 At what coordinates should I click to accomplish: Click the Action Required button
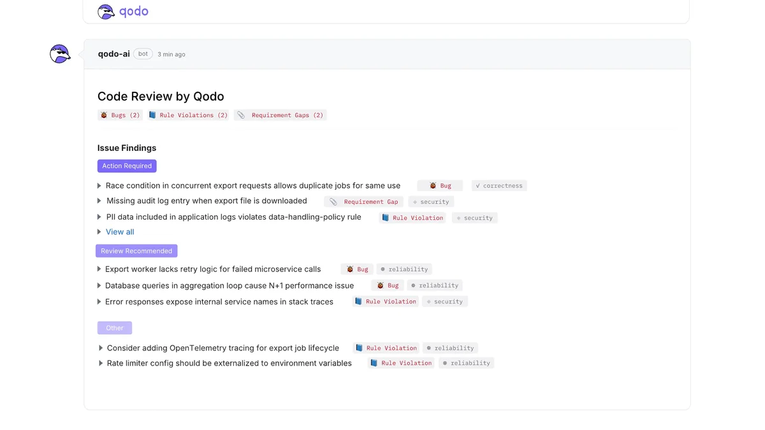coord(127,166)
